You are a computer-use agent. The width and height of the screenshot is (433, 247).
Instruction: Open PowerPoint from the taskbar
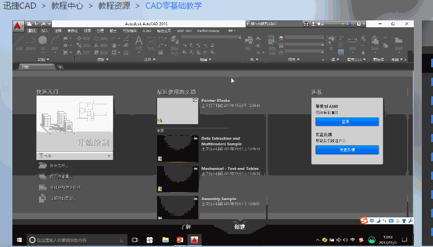(x=180, y=240)
